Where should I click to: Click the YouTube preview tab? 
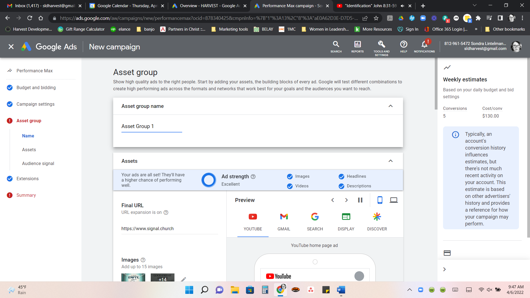(x=253, y=221)
